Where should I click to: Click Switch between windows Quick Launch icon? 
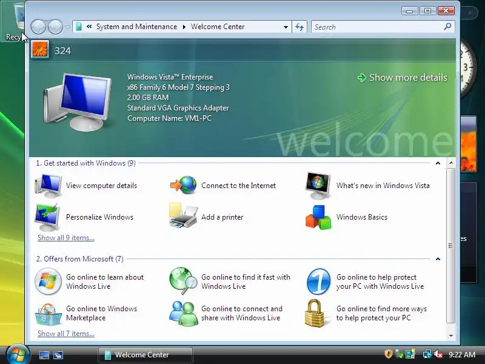pyautogui.click(x=58, y=355)
